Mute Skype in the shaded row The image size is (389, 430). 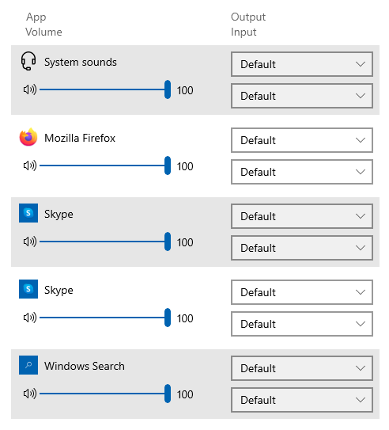point(30,242)
